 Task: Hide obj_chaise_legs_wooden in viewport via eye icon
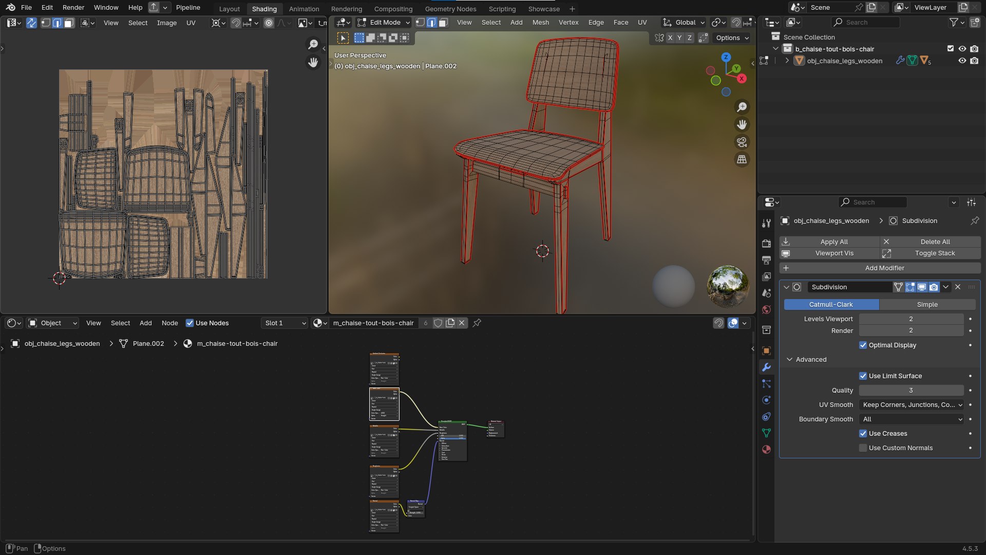tap(962, 61)
